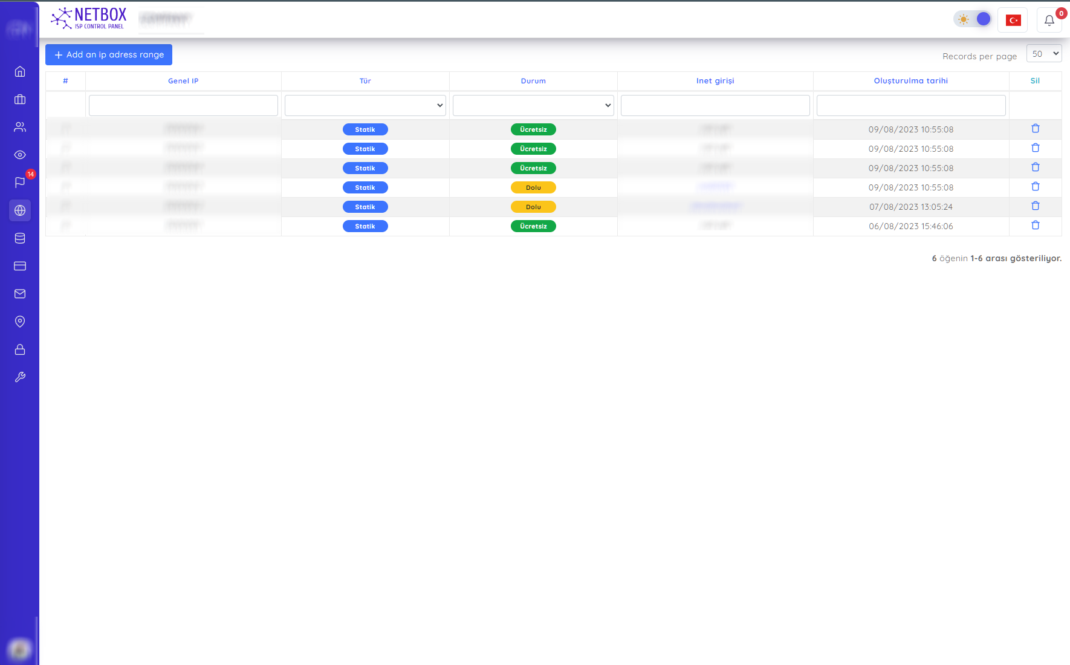Toggle the light/dark theme switch

coord(973,19)
